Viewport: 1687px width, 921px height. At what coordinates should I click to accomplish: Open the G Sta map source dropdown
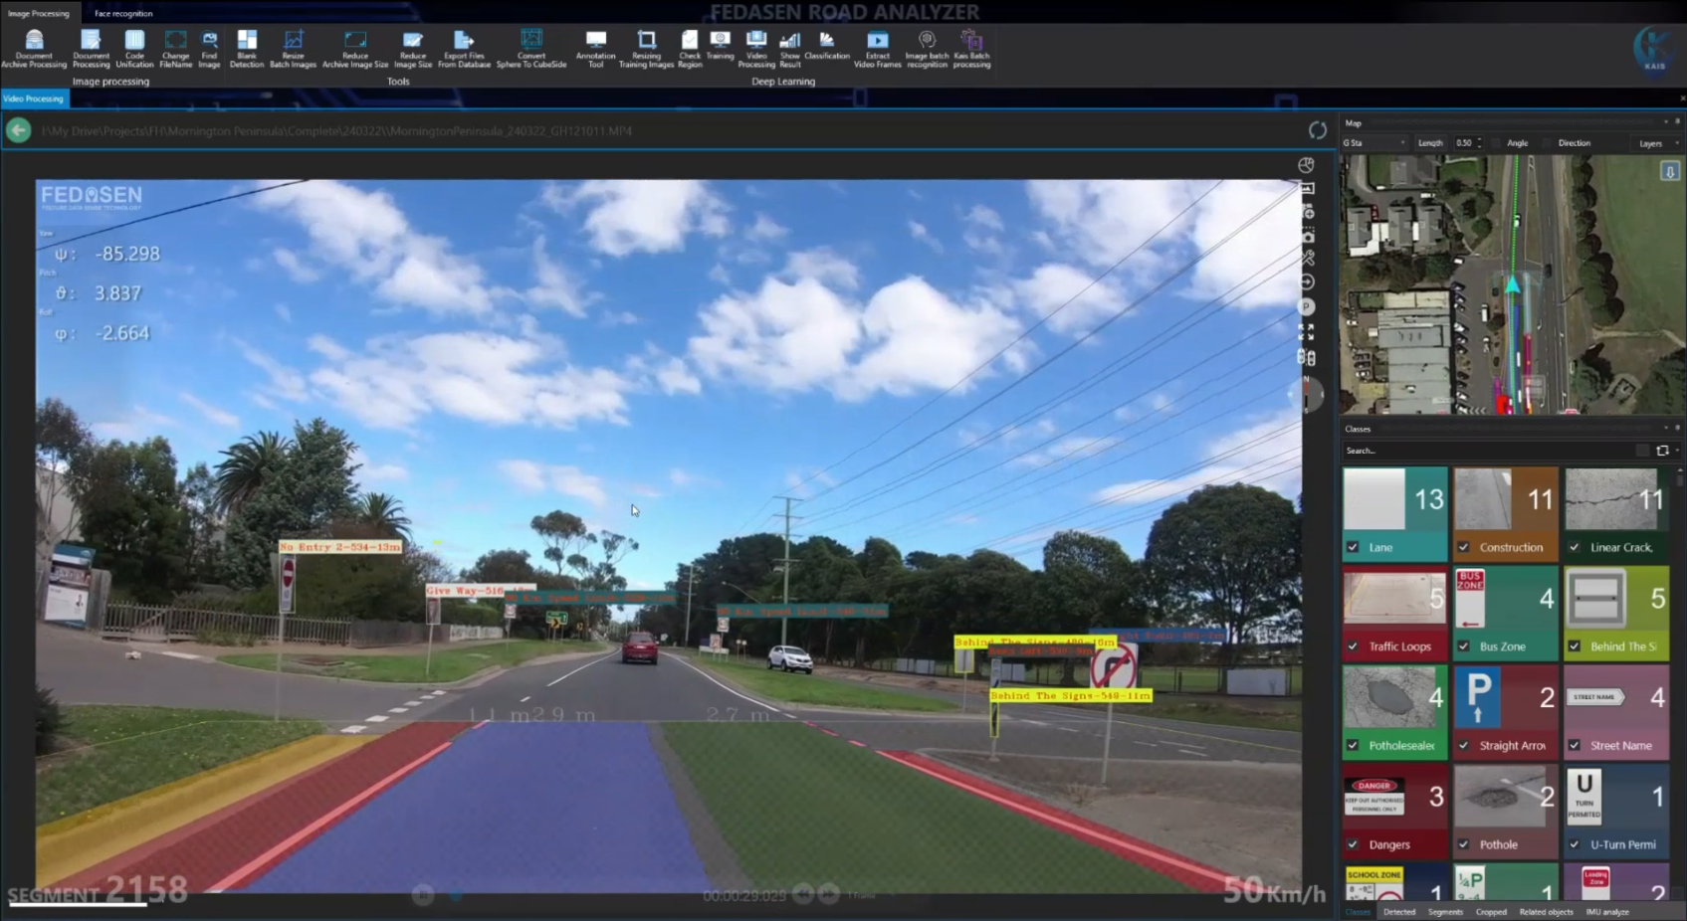(x=1374, y=143)
